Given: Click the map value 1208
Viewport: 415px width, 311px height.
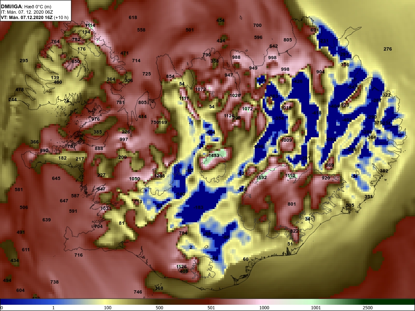Looking at the screenshot, I should 159,176.
